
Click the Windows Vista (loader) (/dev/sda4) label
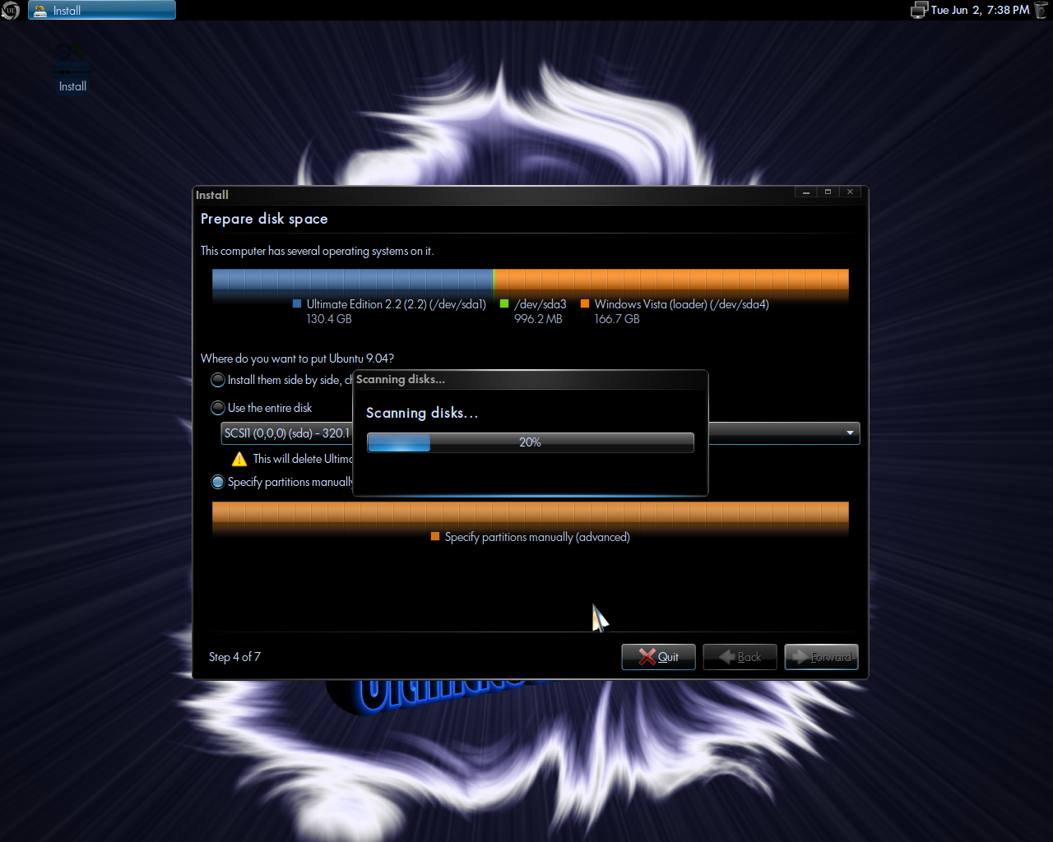coord(682,304)
